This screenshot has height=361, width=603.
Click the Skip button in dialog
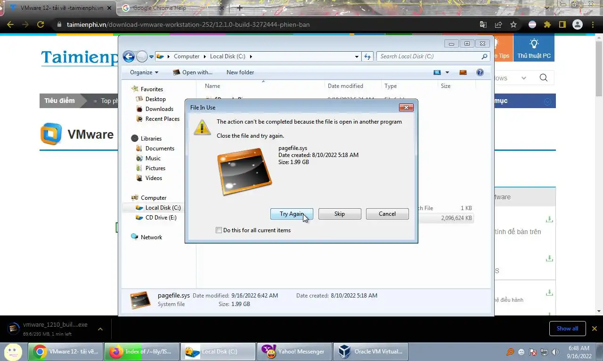(x=340, y=214)
